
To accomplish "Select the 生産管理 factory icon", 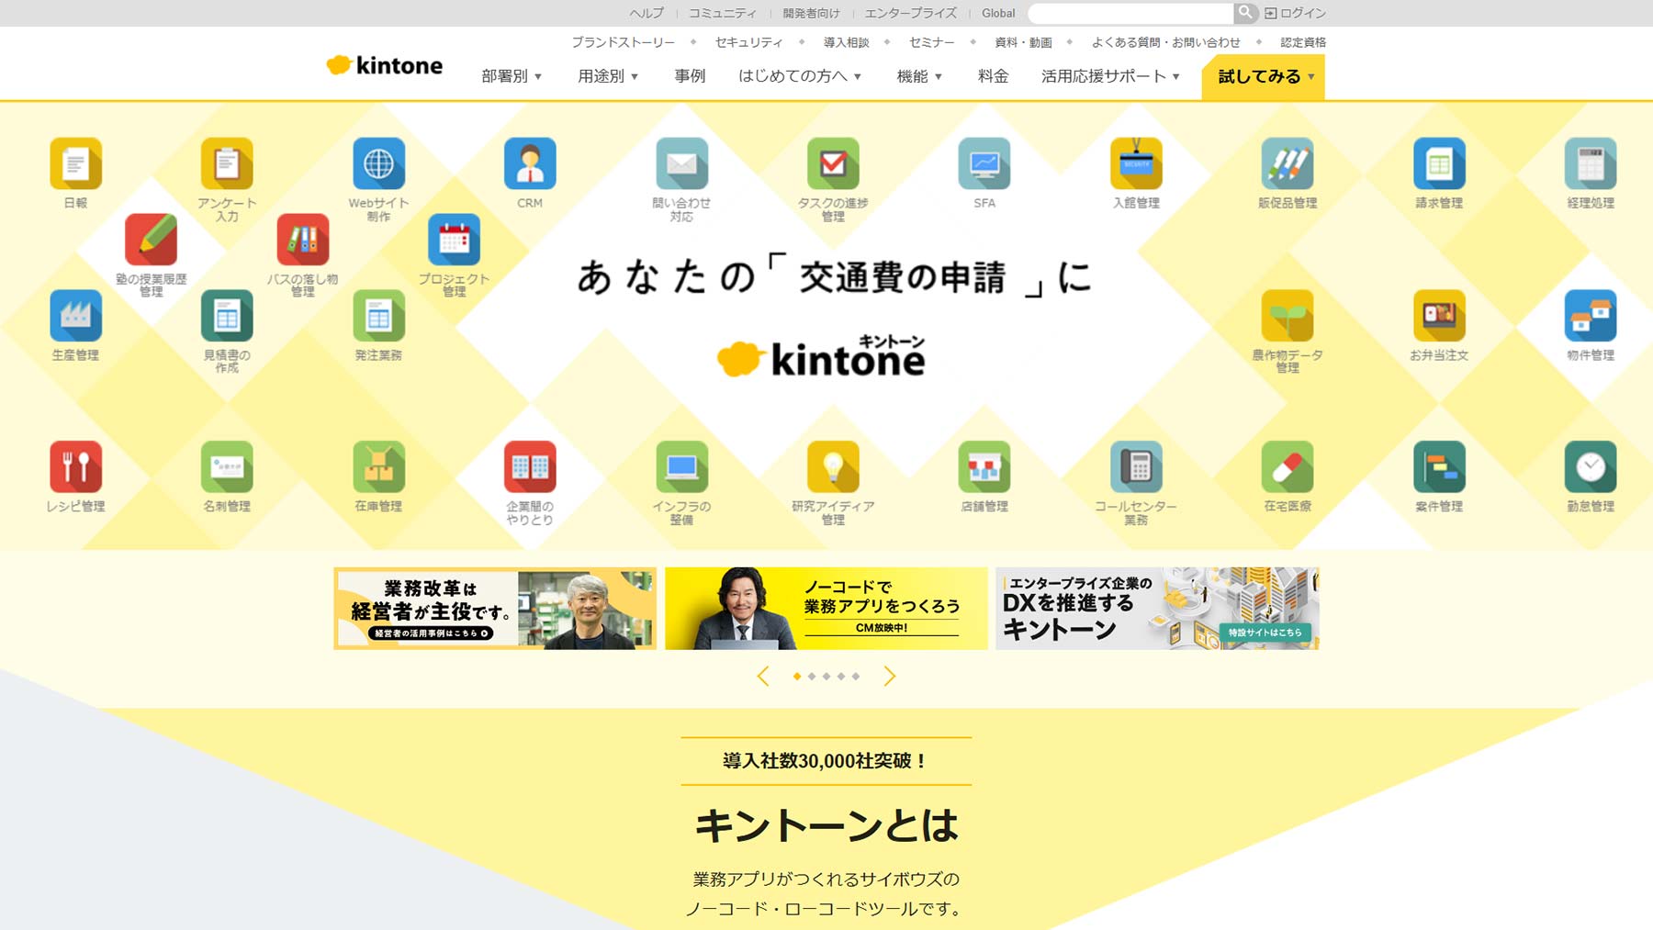I will click(x=75, y=316).
